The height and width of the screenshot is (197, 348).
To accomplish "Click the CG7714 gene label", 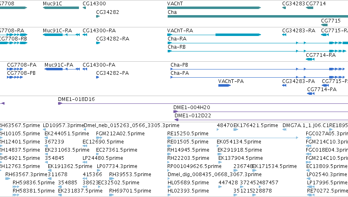I will [316, 4].
